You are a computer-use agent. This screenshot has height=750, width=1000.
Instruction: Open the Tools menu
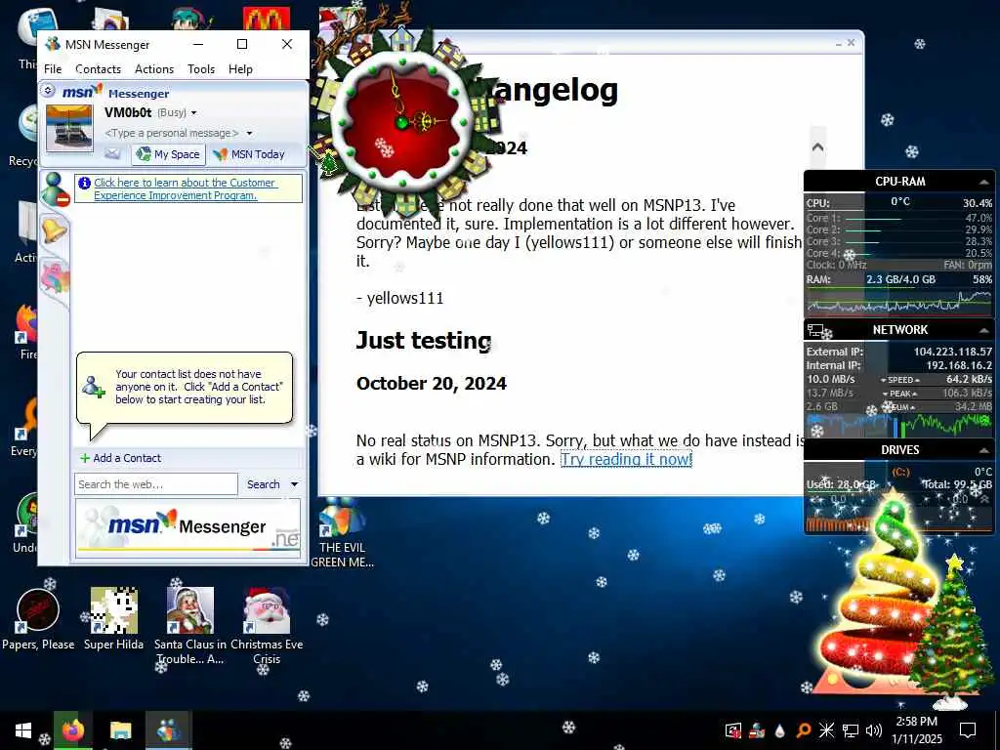click(x=201, y=69)
